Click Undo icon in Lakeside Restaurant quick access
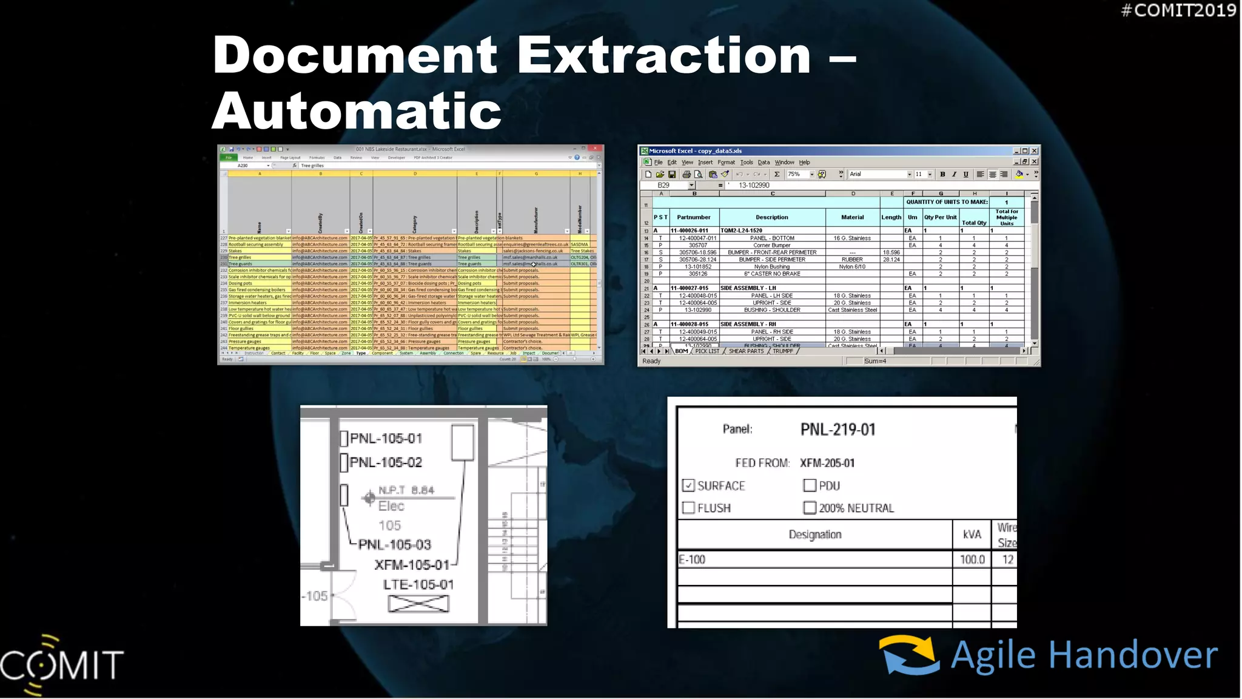The image size is (1242, 699). 238,149
